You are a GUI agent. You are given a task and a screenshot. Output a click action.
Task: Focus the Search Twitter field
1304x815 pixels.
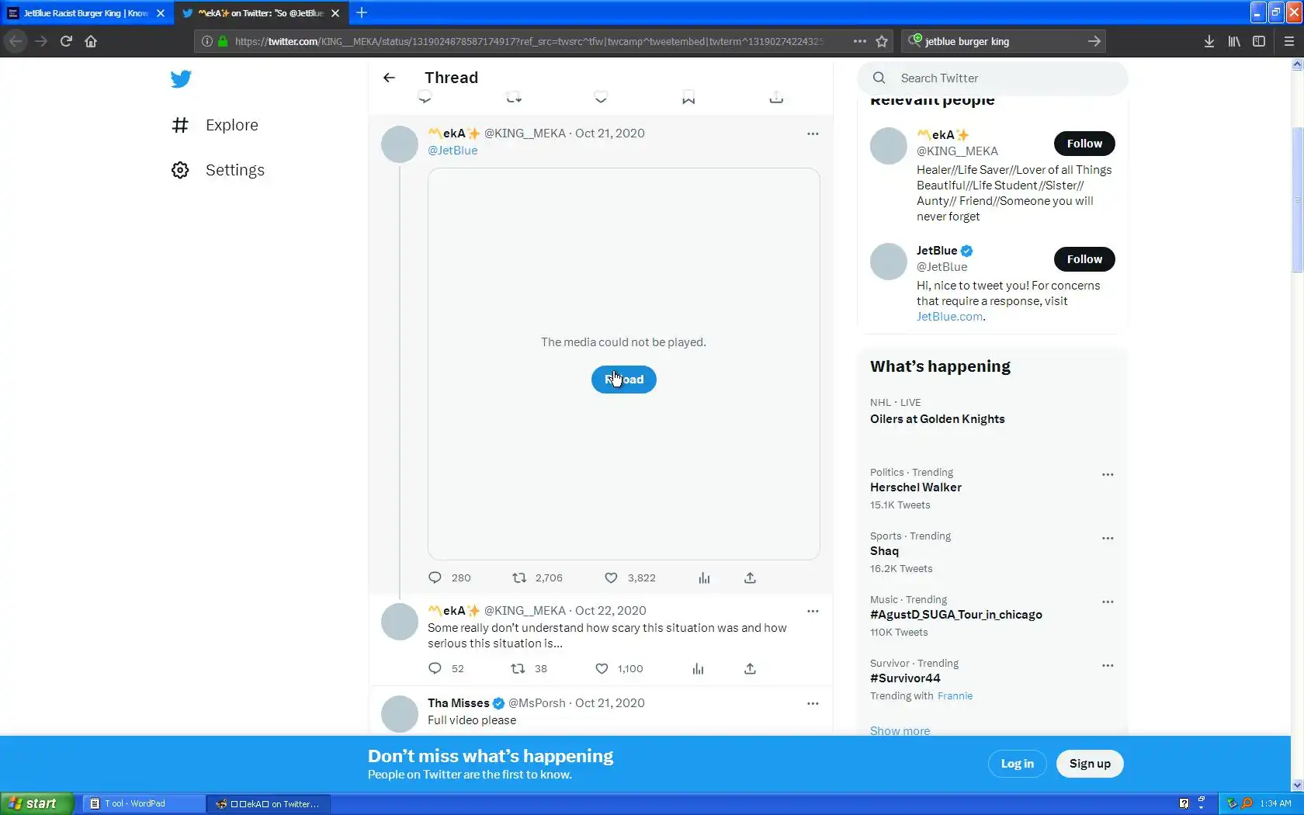(x=993, y=78)
